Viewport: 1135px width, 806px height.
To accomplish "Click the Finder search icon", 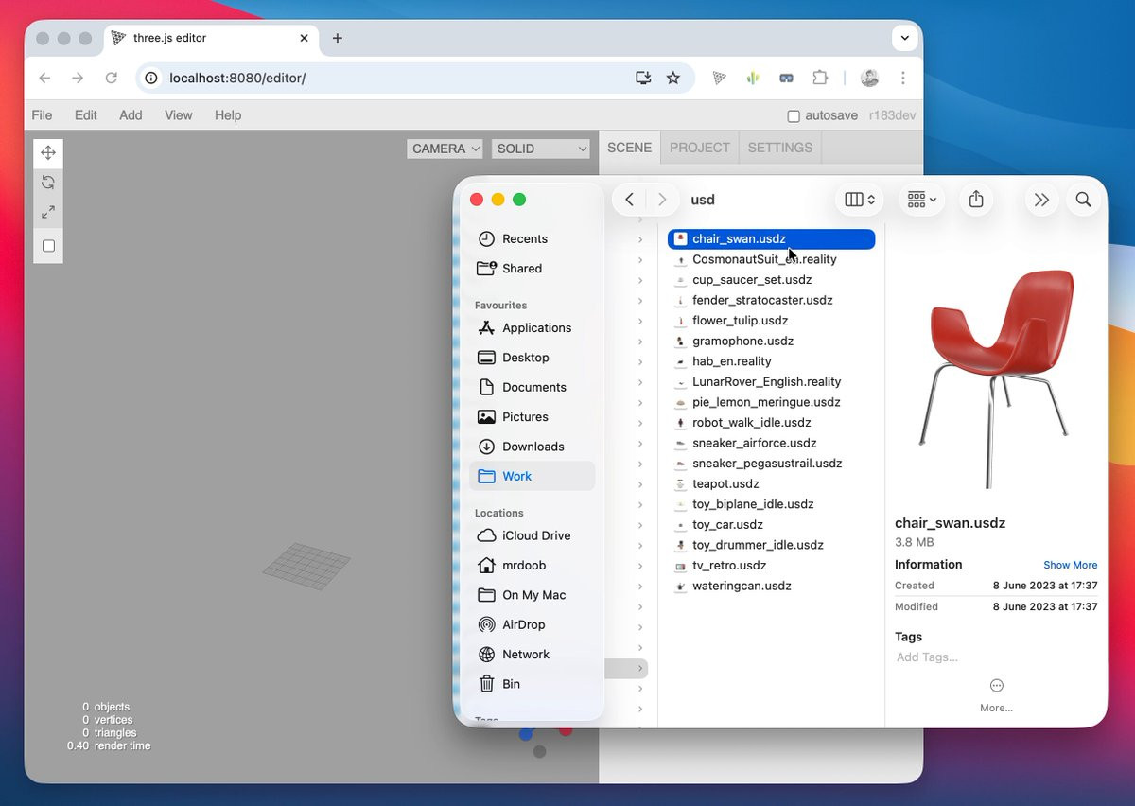I will tap(1084, 200).
